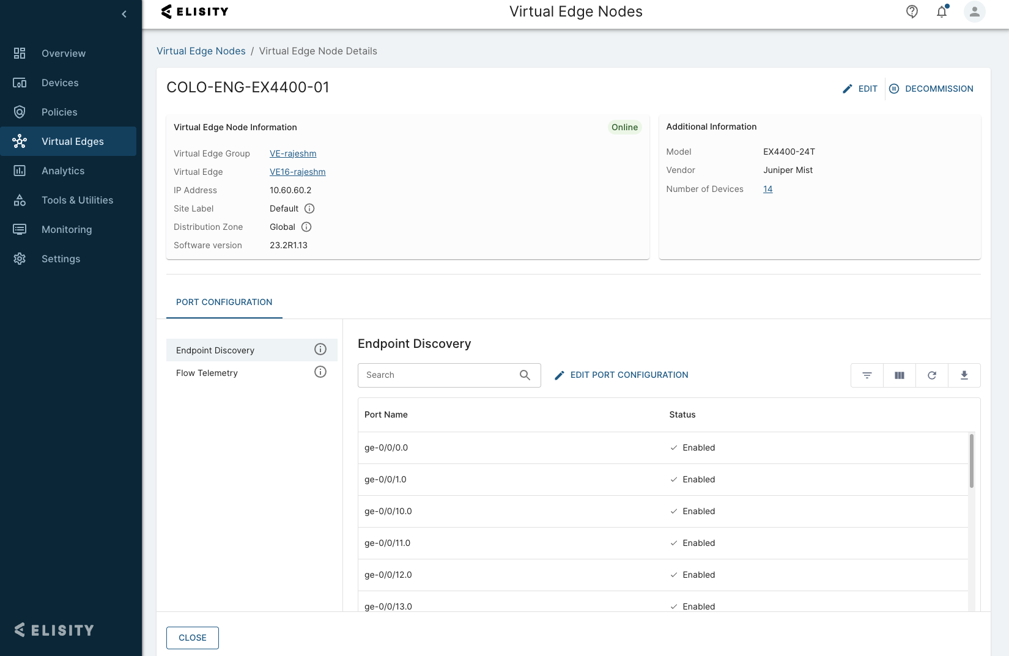The image size is (1009, 656).
Task: Switch to the Port Configuration tab
Action: coord(224,302)
